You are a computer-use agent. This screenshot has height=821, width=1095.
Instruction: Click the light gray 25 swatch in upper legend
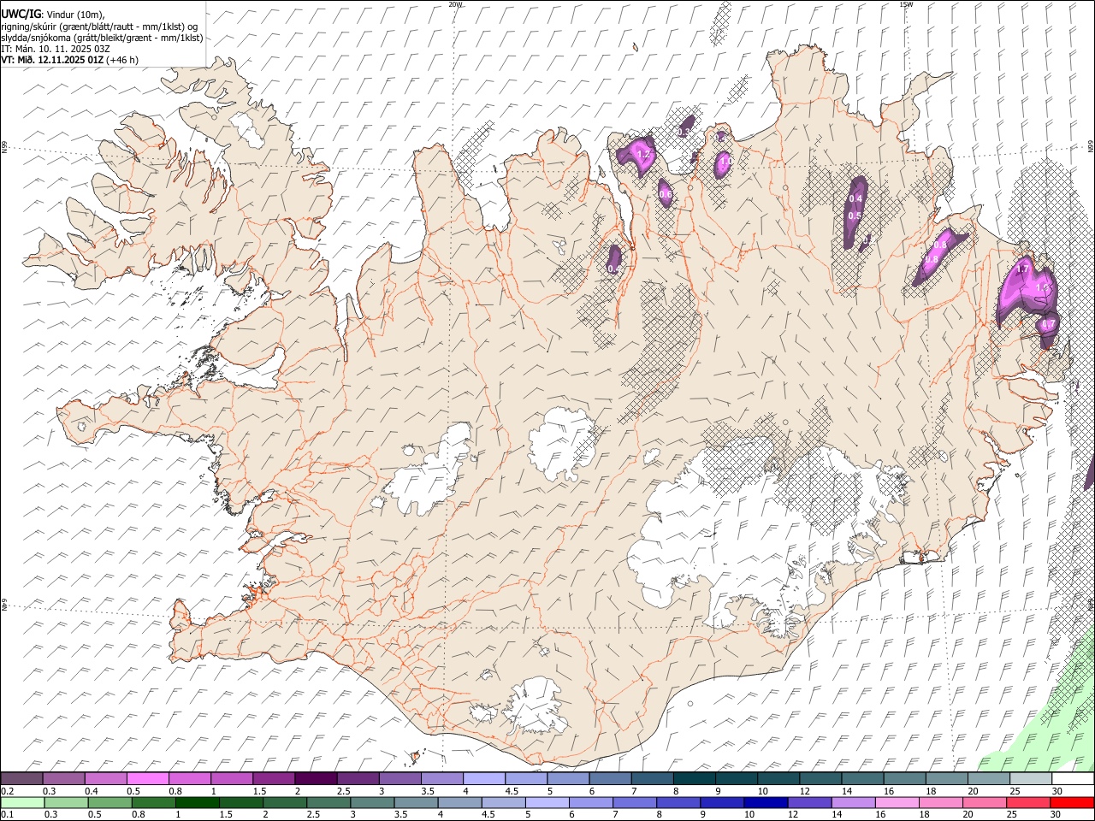[x=1030, y=779]
